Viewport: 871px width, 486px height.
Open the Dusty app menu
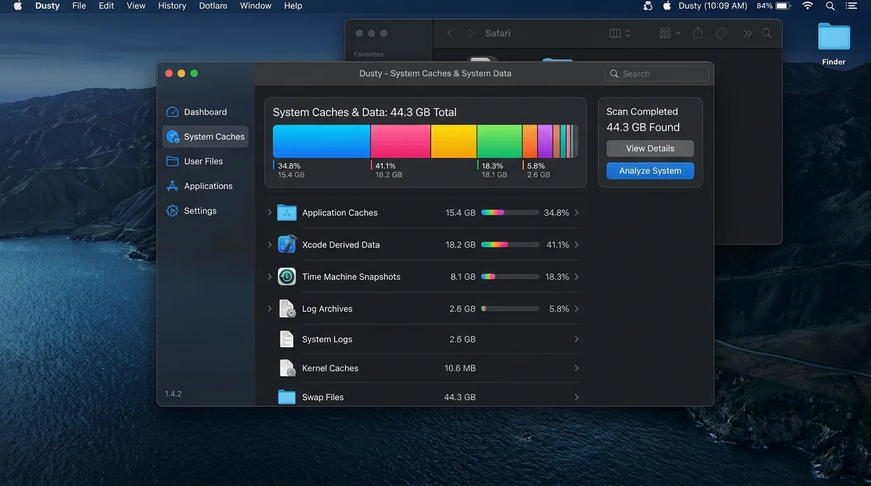pyautogui.click(x=47, y=6)
